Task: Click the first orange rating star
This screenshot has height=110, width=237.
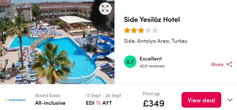Action: tap(127, 30)
